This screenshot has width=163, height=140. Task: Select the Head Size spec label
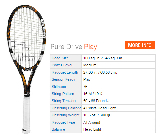tap(60, 58)
